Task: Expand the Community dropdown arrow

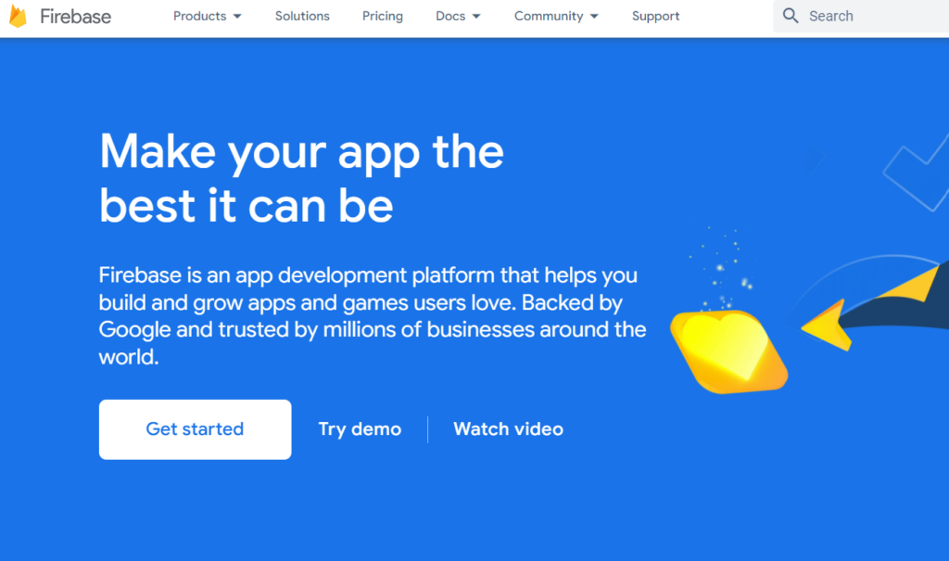Action: tap(594, 17)
